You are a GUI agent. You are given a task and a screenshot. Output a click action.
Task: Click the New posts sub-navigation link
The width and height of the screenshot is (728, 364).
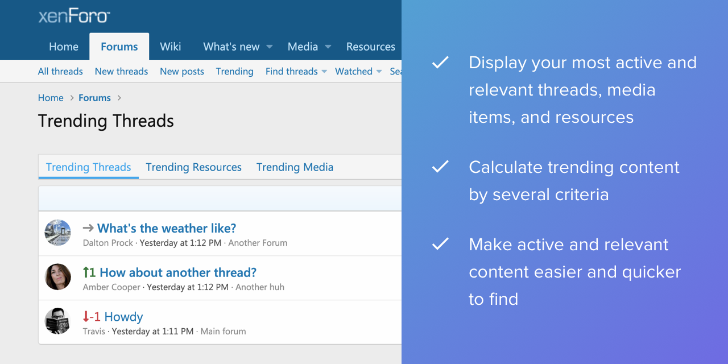coord(182,71)
